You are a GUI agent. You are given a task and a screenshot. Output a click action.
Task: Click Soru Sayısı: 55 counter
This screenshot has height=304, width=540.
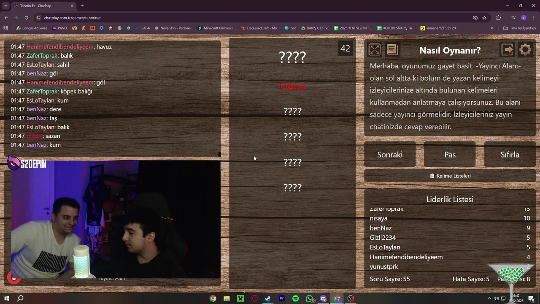click(x=390, y=279)
